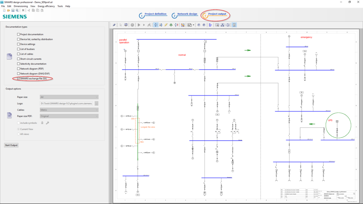Save project with the floppy disk icon
Viewport: 363px width, 204px height.
coord(13,10)
